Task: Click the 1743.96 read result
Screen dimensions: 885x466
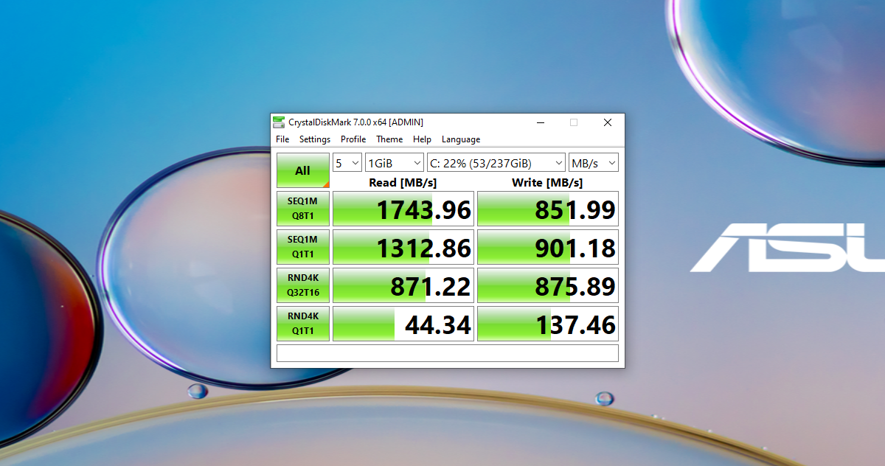Action: click(403, 209)
